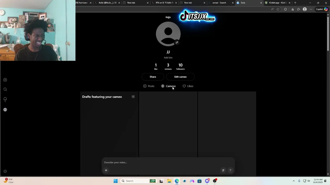Click the Edit cameo button
Image resolution: width=330 pixels, height=185 pixels.
(180, 77)
